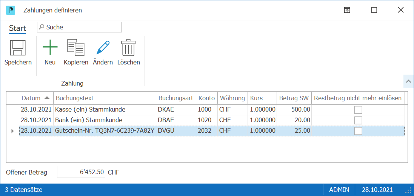Select the Bank (ein) Stammkunde cell
The width and height of the screenshot is (414, 196).
point(105,120)
